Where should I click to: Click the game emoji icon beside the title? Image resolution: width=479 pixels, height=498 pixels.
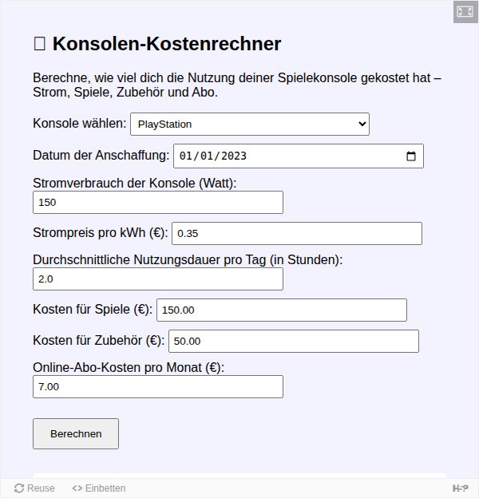coord(39,44)
